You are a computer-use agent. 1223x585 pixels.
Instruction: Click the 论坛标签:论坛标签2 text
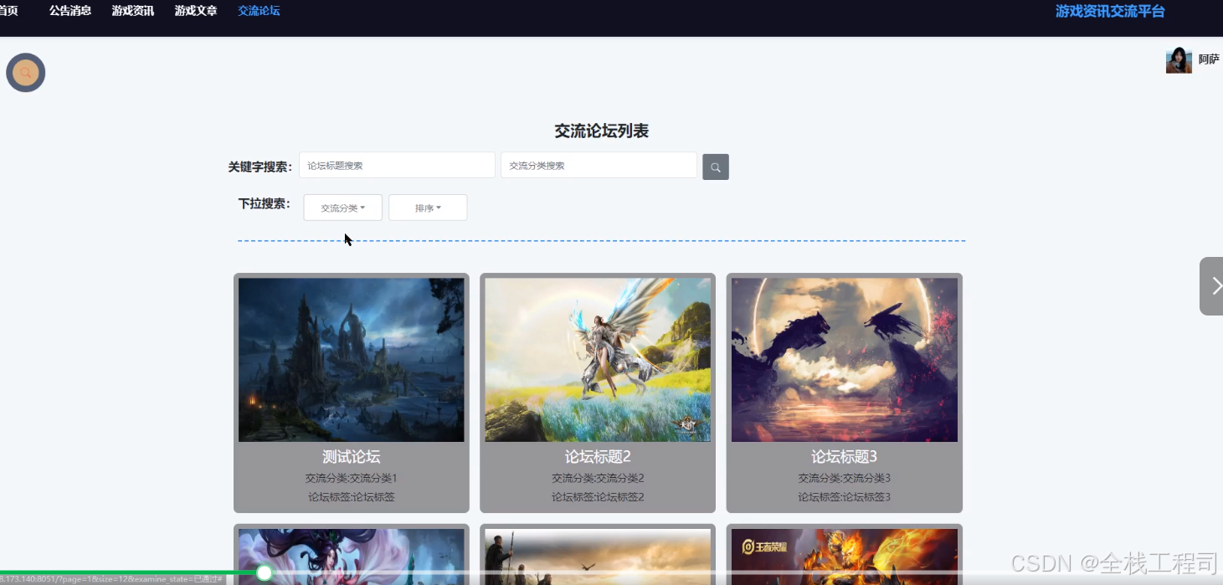598,497
